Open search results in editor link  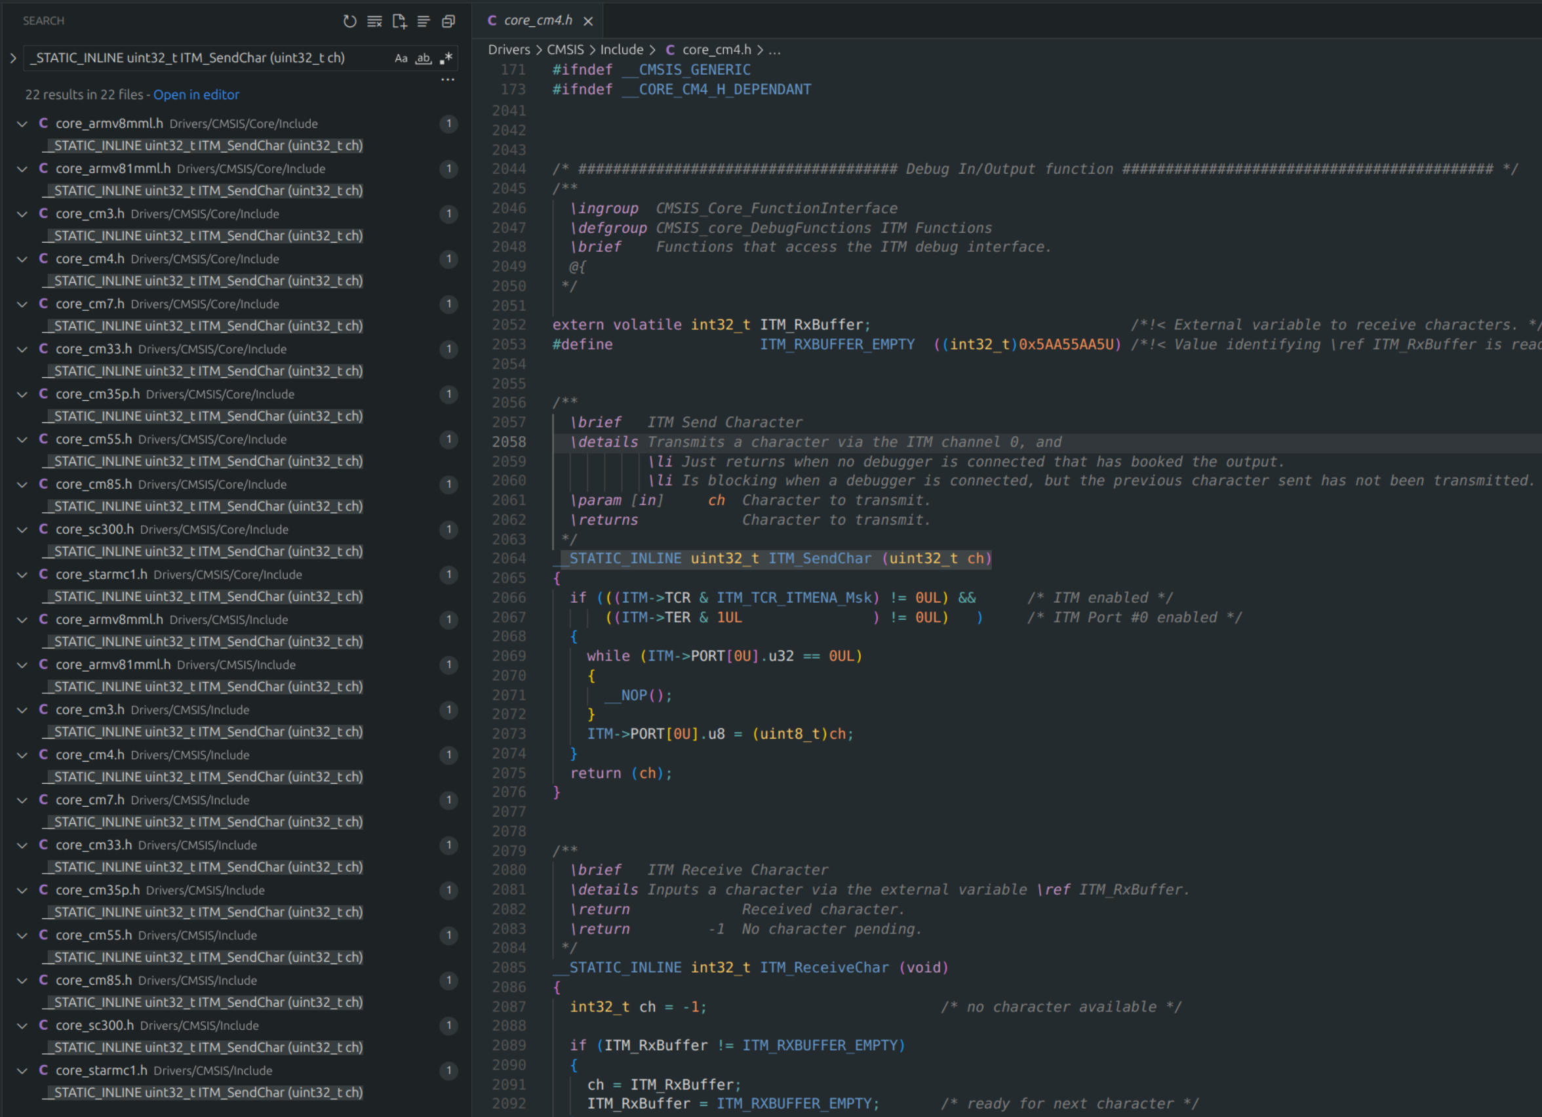(196, 94)
